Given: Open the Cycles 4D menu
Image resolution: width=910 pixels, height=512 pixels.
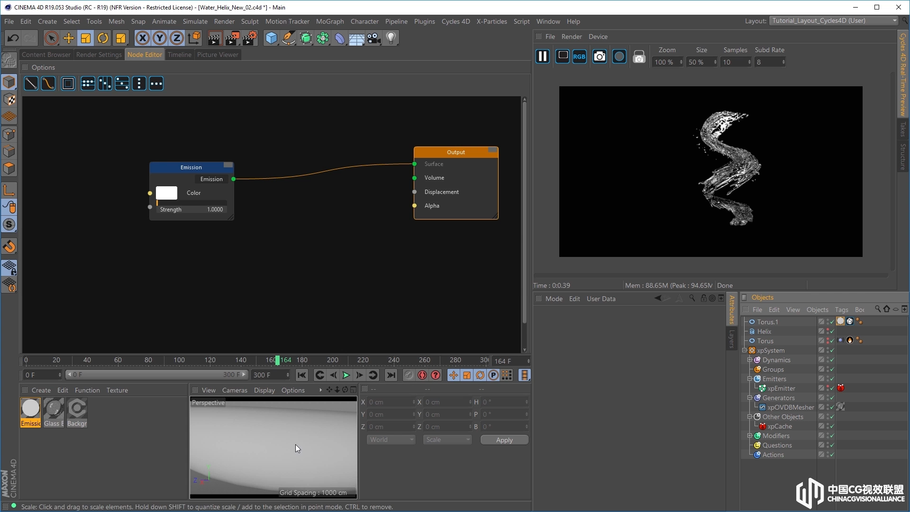Looking at the screenshot, I should [455, 21].
